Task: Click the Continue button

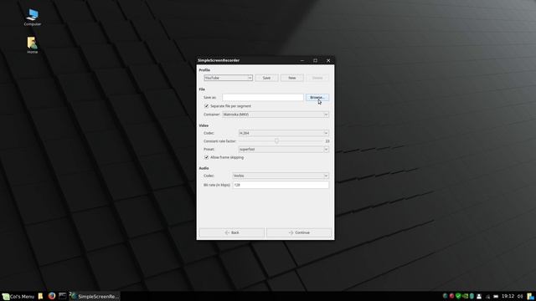Action: (299, 232)
